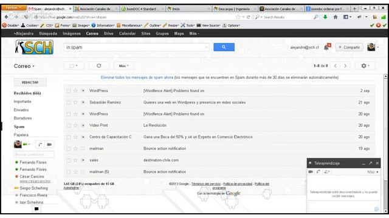Click the browser back arrow
389x218 pixels.
pyautogui.click(x=7, y=17)
